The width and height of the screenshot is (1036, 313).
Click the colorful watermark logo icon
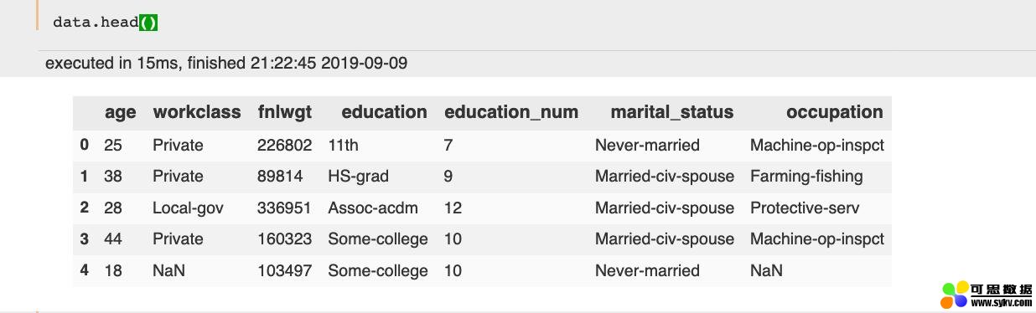click(x=955, y=295)
